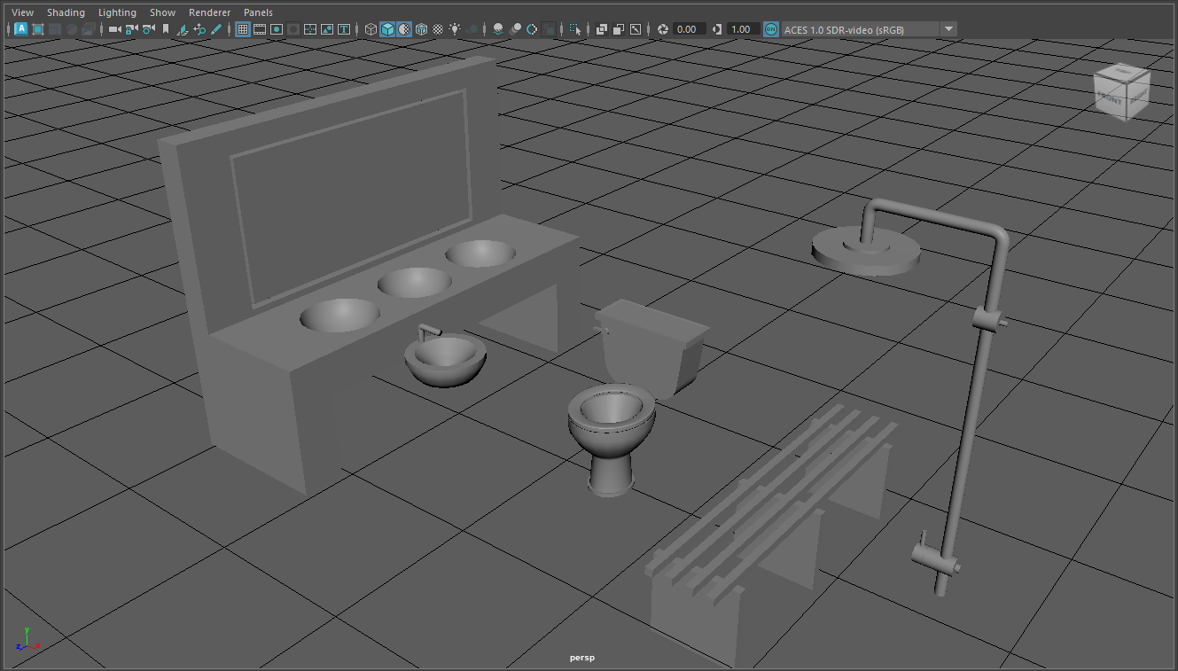This screenshot has width=1178, height=671.
Task: Click the Exposure value field 0.00
Action: (689, 29)
